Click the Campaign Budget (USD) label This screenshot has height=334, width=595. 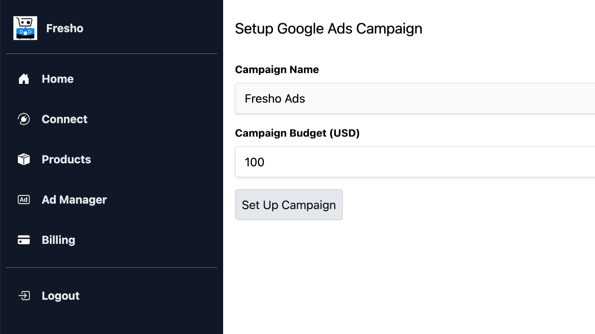[297, 133]
